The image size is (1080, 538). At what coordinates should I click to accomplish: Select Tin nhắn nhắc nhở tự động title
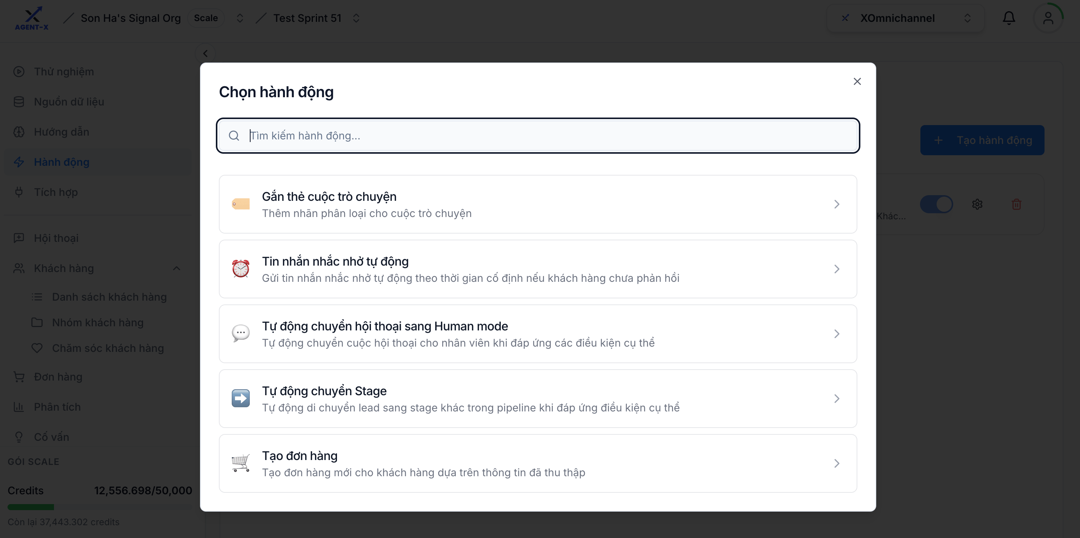point(335,261)
